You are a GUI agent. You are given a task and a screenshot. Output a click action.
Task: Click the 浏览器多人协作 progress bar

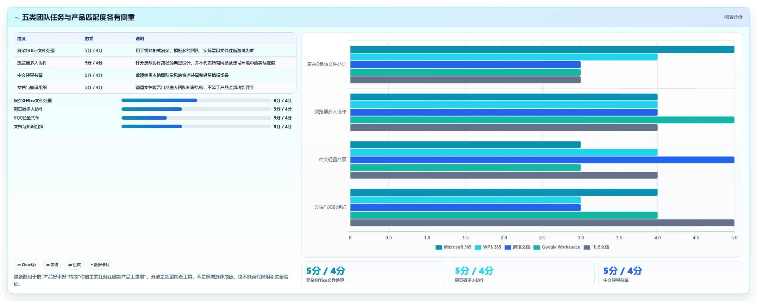point(196,109)
